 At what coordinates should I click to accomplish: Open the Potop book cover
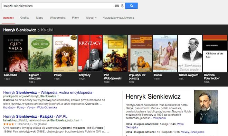(65, 53)
